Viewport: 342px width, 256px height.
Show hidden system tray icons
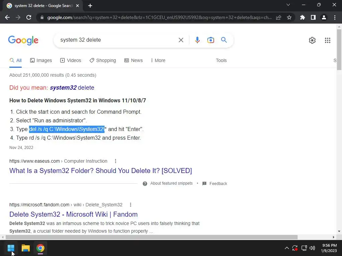[x=287, y=248]
